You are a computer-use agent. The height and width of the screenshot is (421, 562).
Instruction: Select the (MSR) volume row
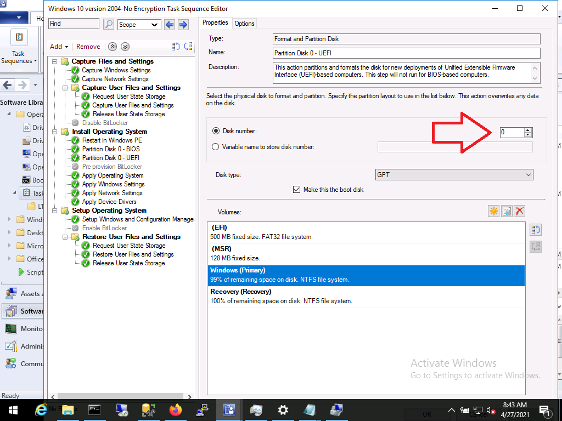(366, 254)
